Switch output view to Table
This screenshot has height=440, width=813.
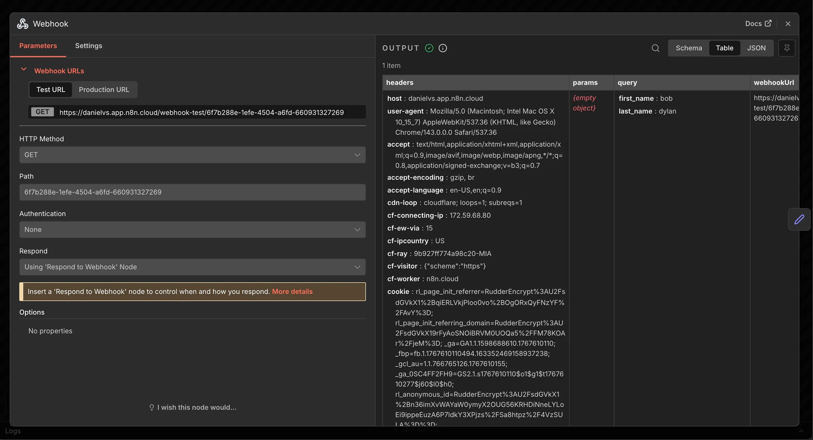724,48
